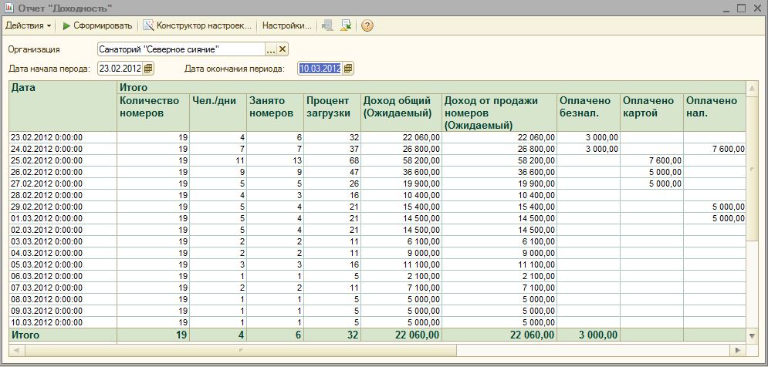Click Чел./дни value 11
The image size is (768, 367).
tap(218, 160)
